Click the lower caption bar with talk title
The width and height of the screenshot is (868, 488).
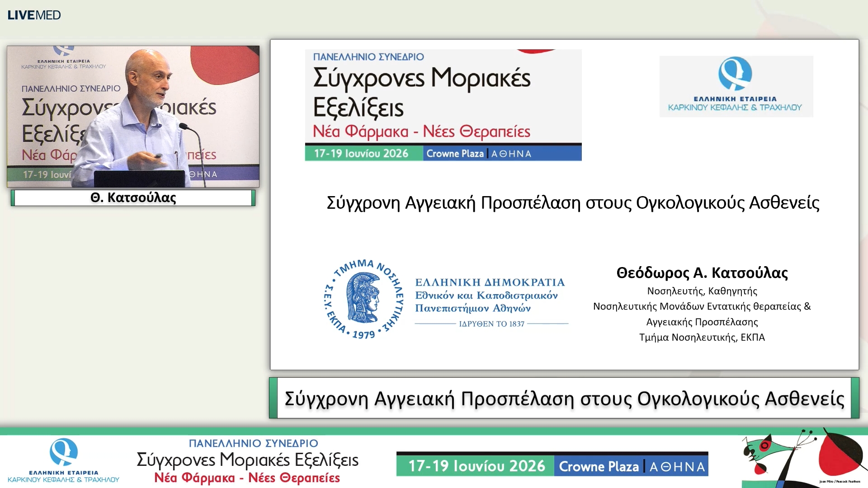[x=564, y=398]
